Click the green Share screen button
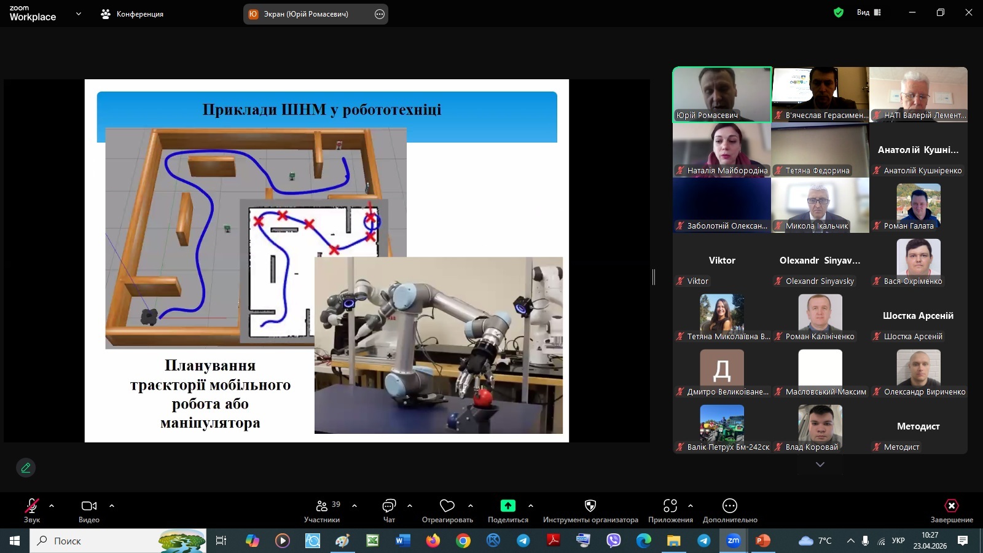The width and height of the screenshot is (983, 553). pyautogui.click(x=507, y=510)
